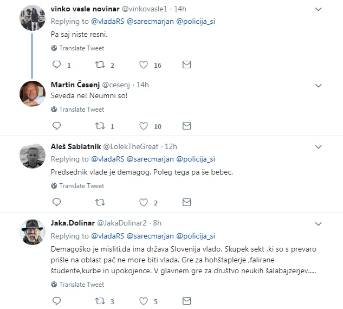Open @policija_si mention in vinko vasle's reply
The height and width of the screenshot is (309, 343).
196,22
